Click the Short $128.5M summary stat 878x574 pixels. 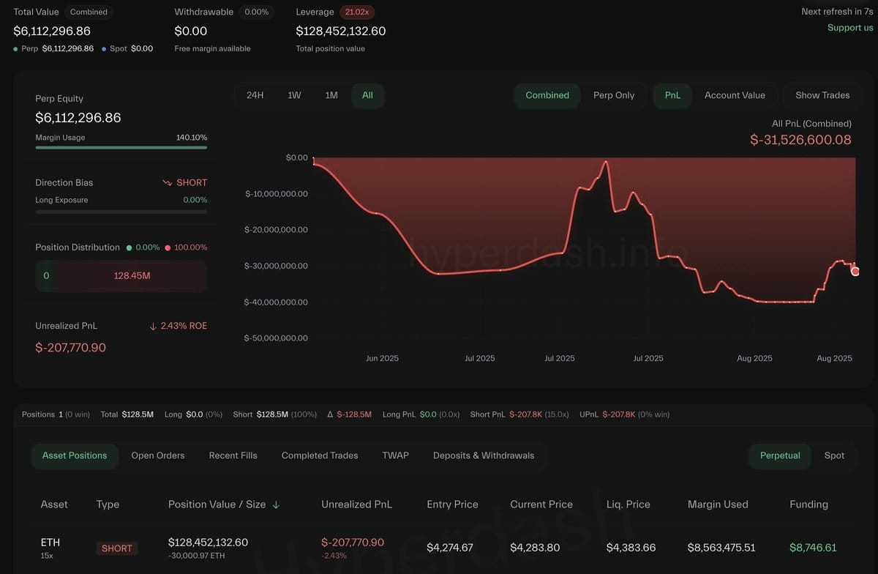click(x=274, y=414)
